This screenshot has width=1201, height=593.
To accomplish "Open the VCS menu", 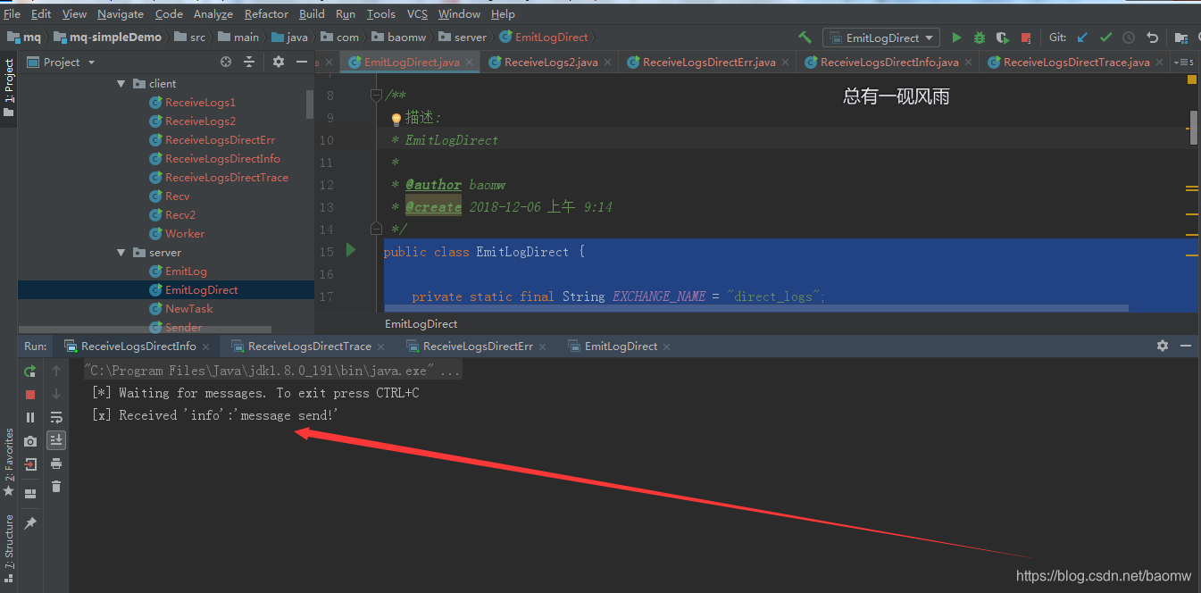I will (417, 13).
